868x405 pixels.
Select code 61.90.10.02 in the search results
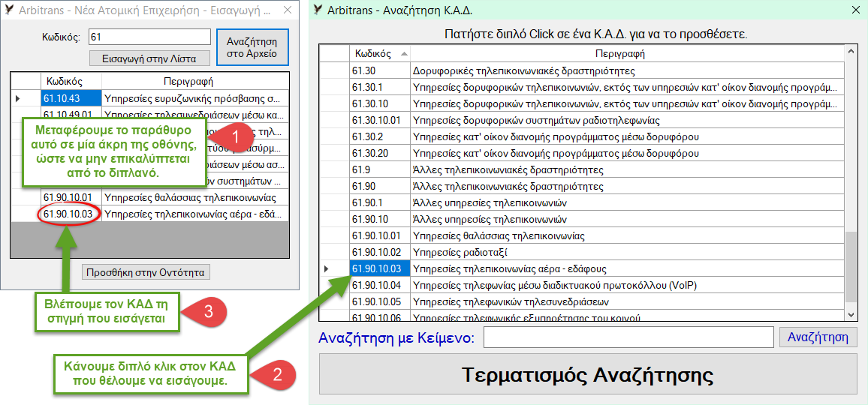pyautogui.click(x=380, y=252)
